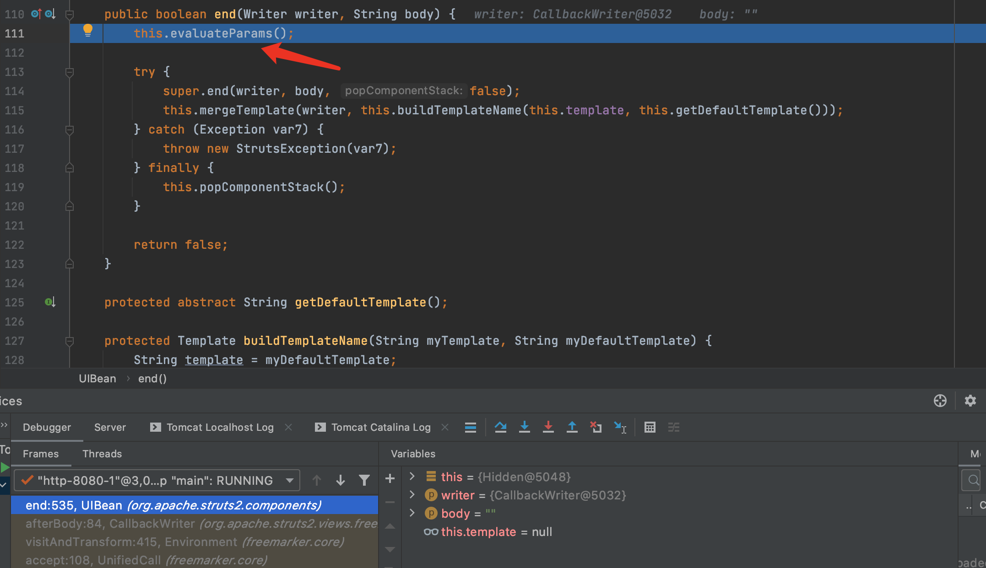This screenshot has height=568, width=986.
Task: Click the Run to Cursor icon
Action: [x=620, y=427]
